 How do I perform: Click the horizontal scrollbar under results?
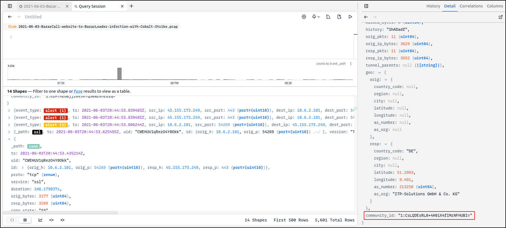coord(61,213)
